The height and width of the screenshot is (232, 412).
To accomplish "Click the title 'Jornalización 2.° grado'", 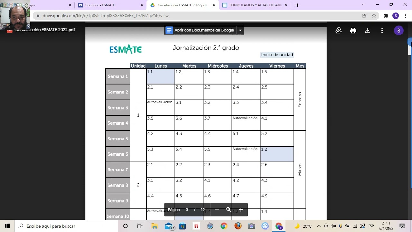I will point(206,48).
